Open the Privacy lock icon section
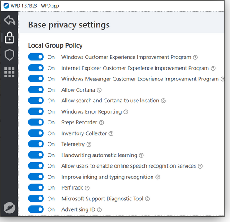This screenshot has width=230, height=222. click(x=9, y=38)
